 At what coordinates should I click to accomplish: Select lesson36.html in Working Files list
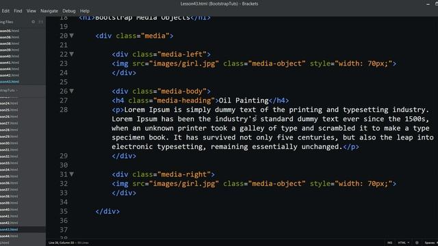pos(10,37)
